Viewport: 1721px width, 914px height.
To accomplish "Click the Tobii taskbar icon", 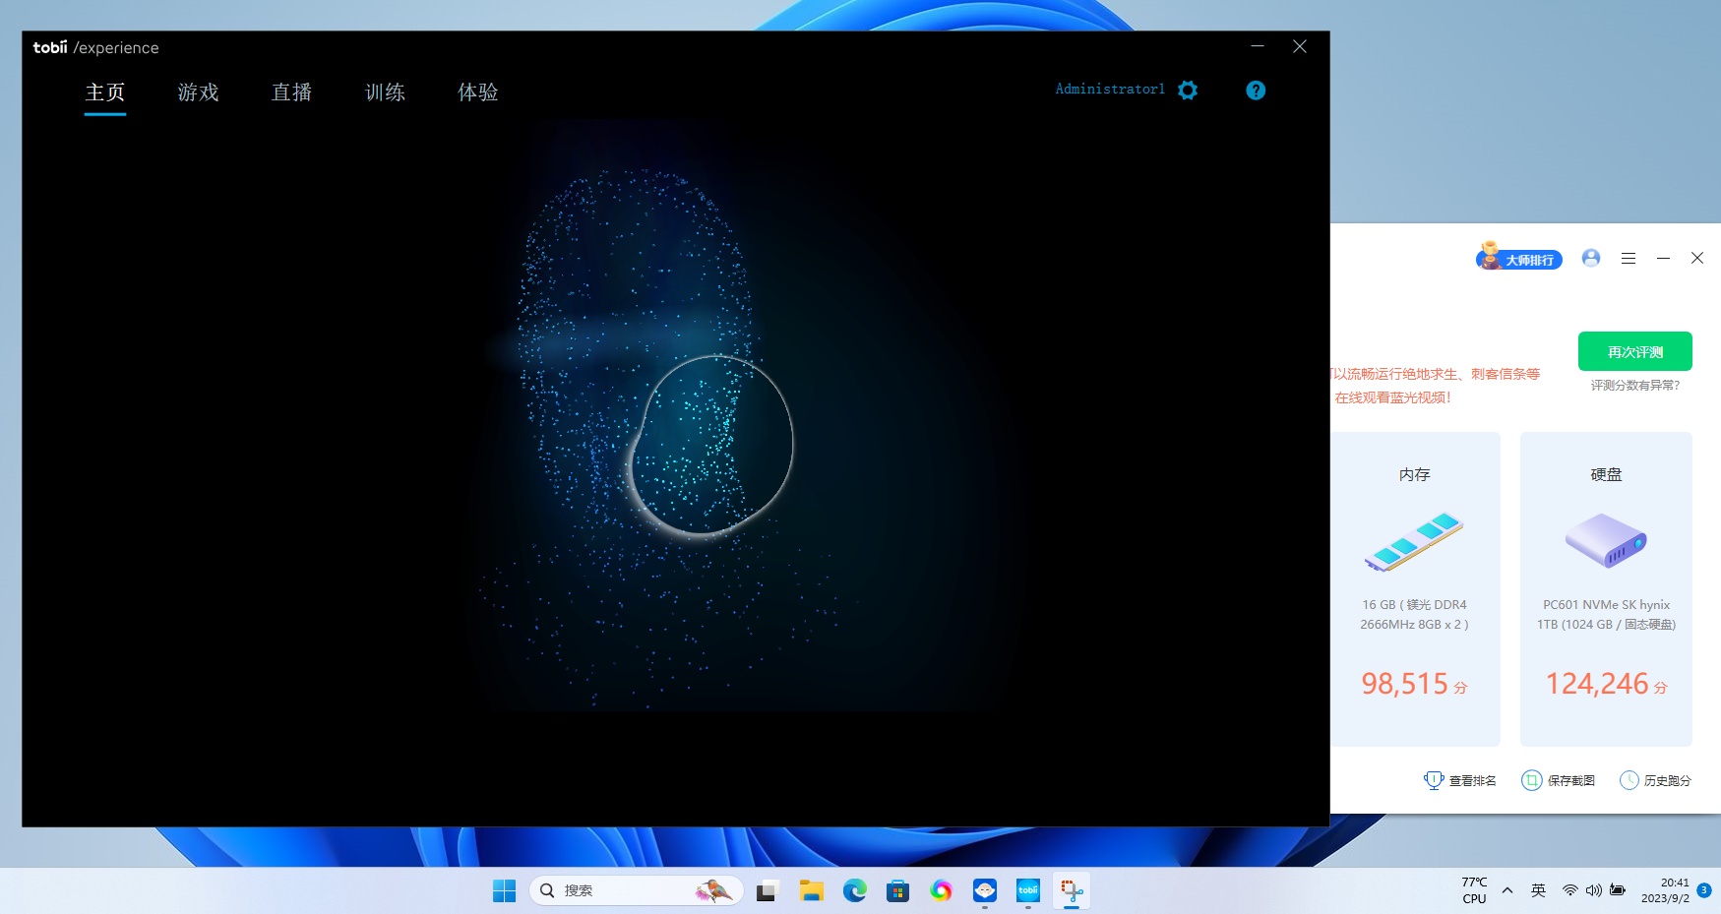I will (x=1028, y=890).
